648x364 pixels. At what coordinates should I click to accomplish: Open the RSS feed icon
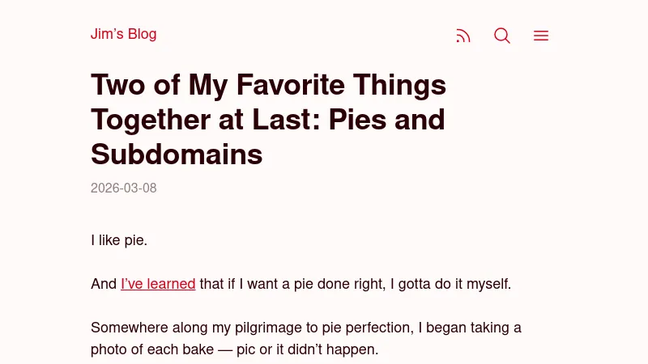(x=463, y=36)
